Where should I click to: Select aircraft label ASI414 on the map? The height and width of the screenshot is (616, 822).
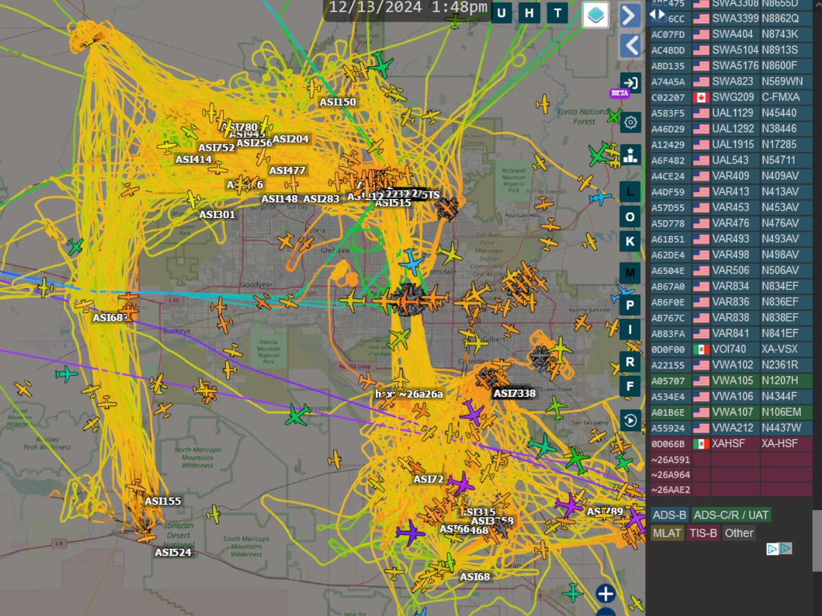(x=193, y=159)
